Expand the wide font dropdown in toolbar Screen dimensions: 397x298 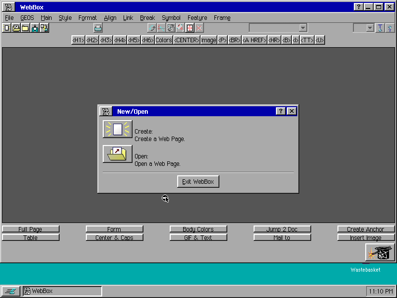pyautogui.click(x=303, y=28)
